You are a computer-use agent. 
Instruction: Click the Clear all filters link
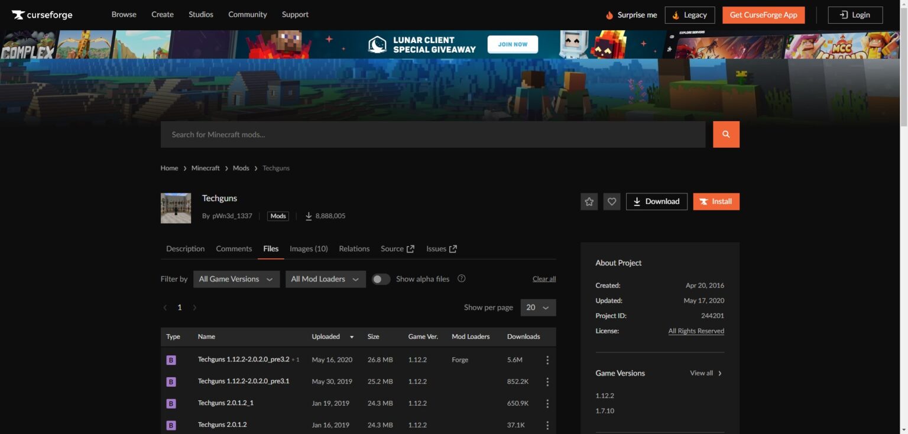pyautogui.click(x=544, y=279)
